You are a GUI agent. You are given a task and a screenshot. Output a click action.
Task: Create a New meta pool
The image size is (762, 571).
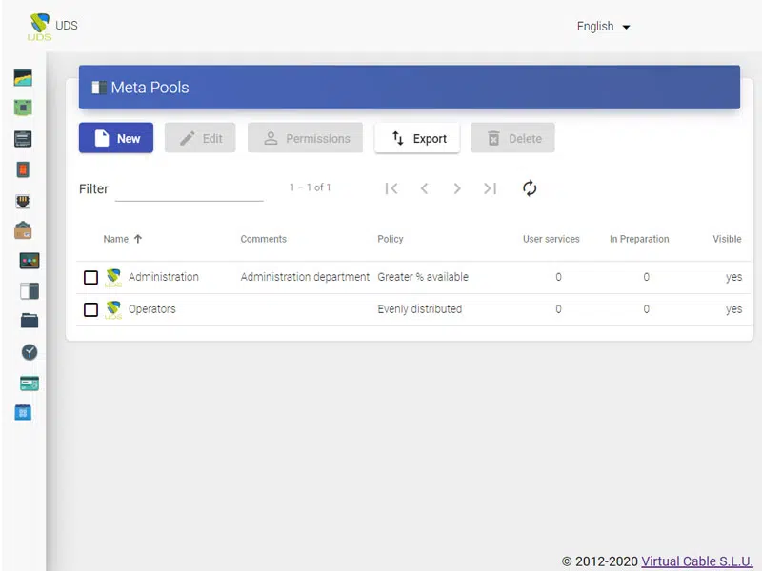click(x=116, y=138)
